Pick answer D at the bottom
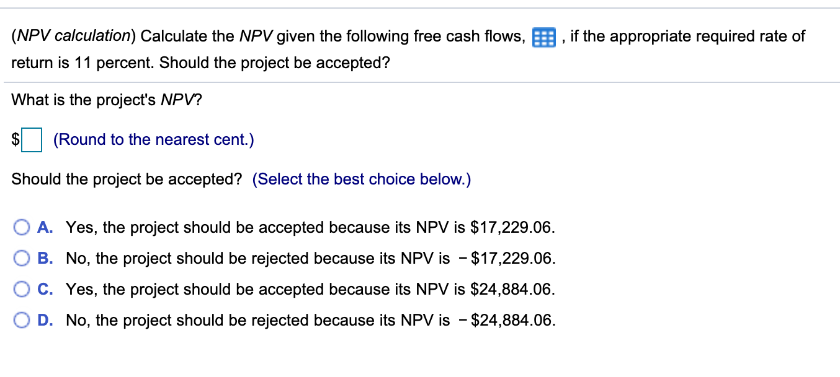 pyautogui.click(x=22, y=320)
